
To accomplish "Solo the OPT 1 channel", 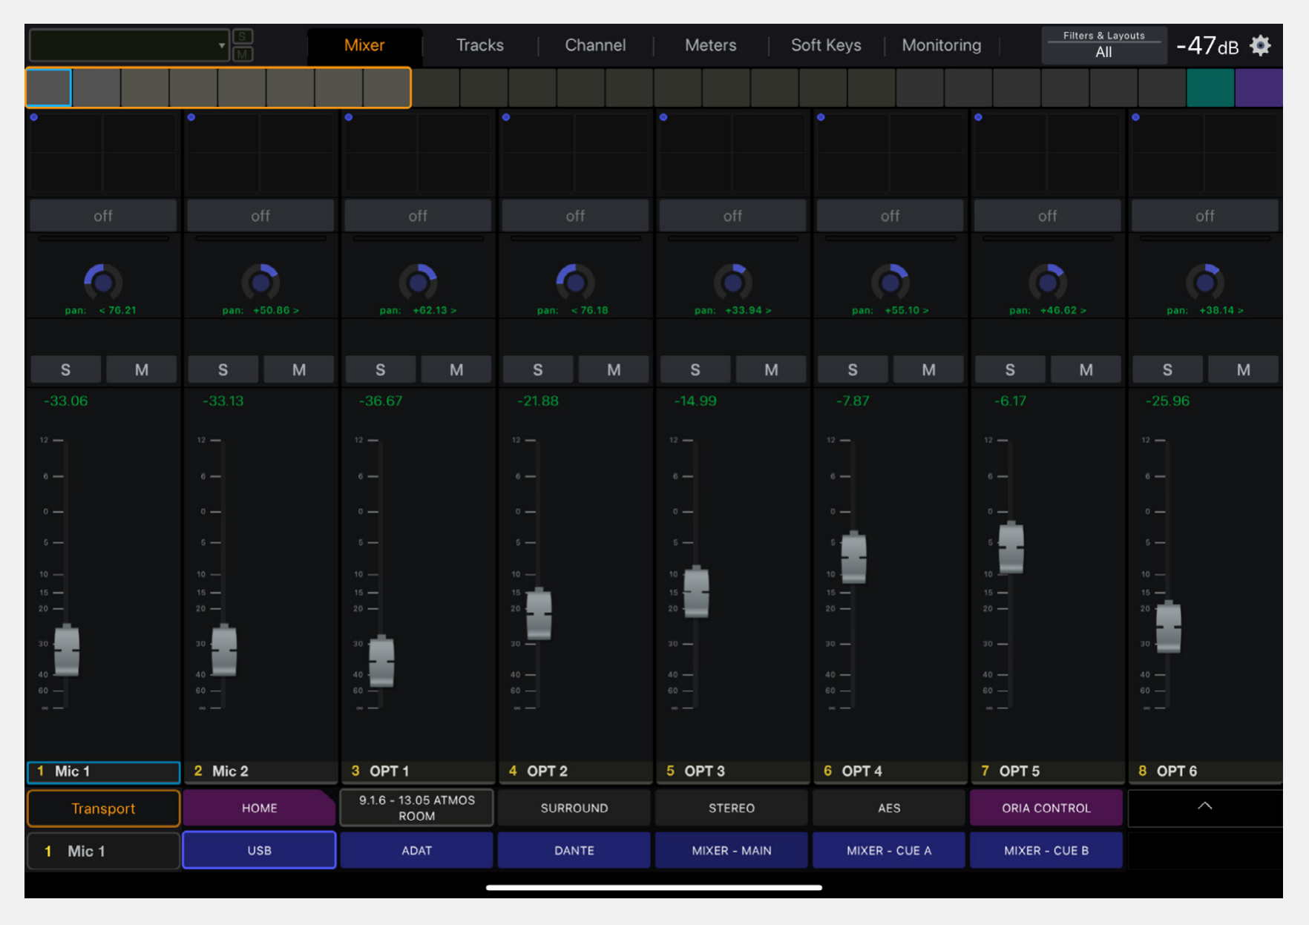I will click(x=380, y=369).
